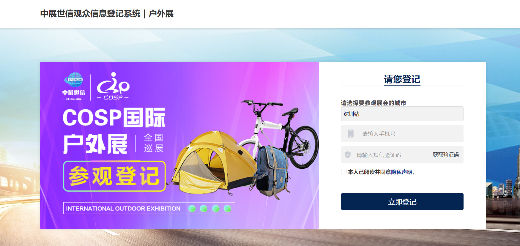Click the COSP cyclist logo

113,86
